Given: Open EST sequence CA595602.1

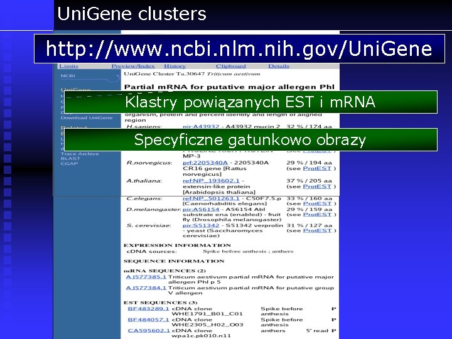Looking at the screenshot, I should 149,330.
